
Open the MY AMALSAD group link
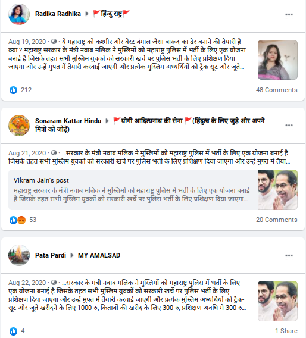(99, 255)
